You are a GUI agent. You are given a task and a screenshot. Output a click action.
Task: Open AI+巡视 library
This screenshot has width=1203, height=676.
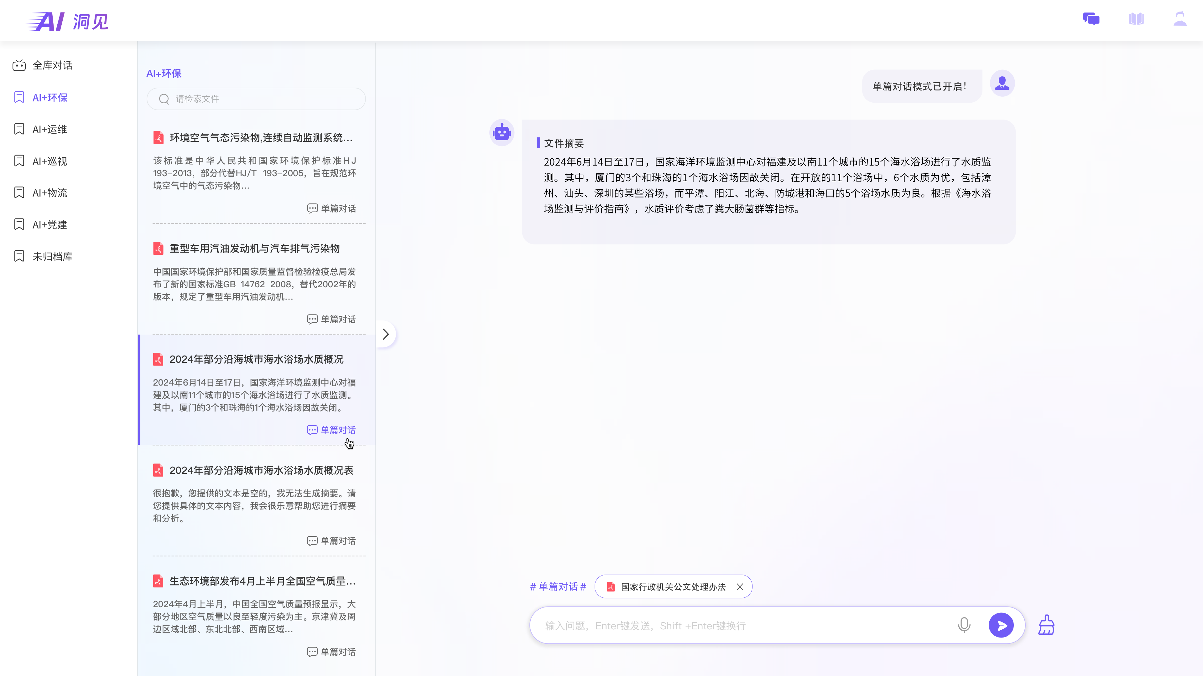pos(49,161)
